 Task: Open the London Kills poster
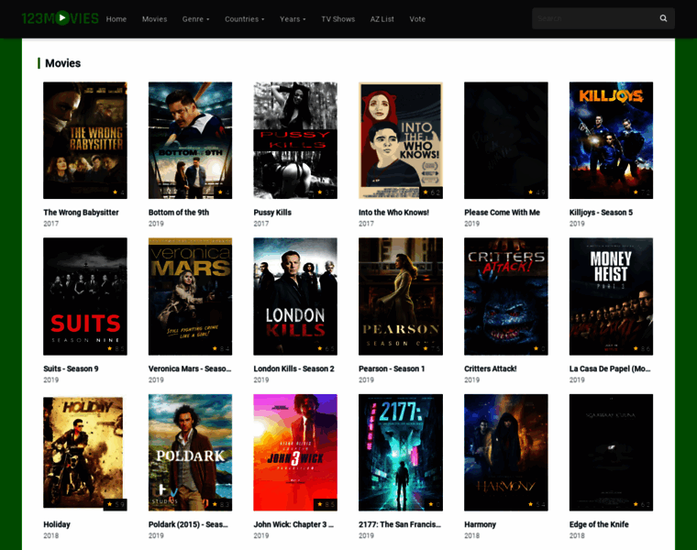coord(295,296)
